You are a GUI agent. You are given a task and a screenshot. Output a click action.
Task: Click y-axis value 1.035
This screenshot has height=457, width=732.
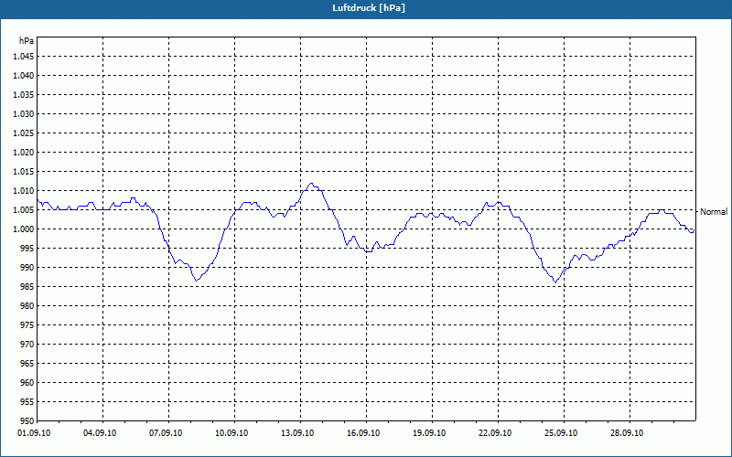pos(24,95)
